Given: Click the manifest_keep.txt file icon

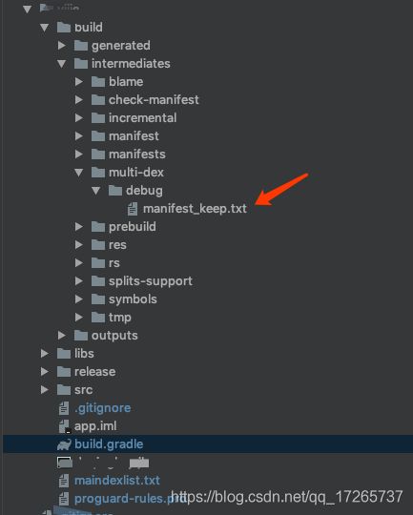Looking at the screenshot, I should pos(133,209).
